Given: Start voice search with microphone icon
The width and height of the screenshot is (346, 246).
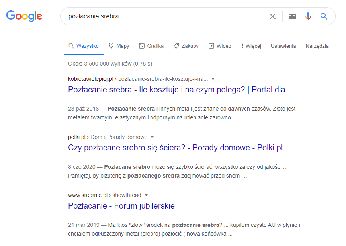Looking at the screenshot, I should 308,16.
